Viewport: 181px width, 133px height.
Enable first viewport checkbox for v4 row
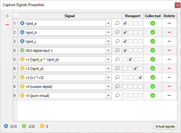tap(125, 86)
